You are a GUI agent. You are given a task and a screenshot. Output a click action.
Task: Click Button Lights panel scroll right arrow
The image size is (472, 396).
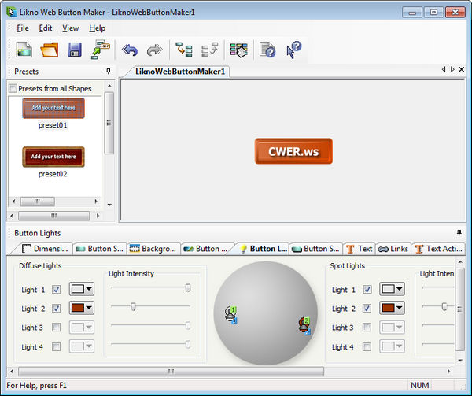(x=448, y=372)
